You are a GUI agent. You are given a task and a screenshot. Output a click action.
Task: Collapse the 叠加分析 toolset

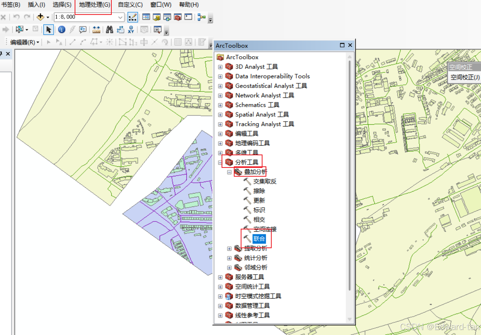coord(229,172)
